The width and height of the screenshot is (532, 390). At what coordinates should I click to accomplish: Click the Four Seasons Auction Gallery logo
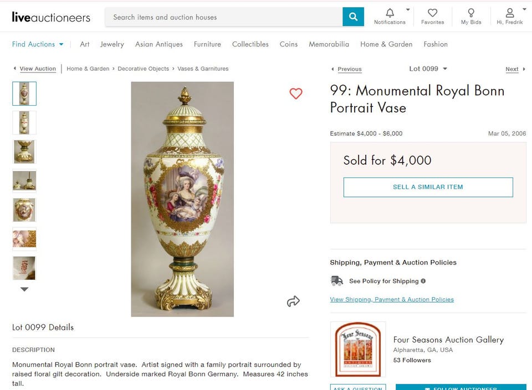pos(358,349)
